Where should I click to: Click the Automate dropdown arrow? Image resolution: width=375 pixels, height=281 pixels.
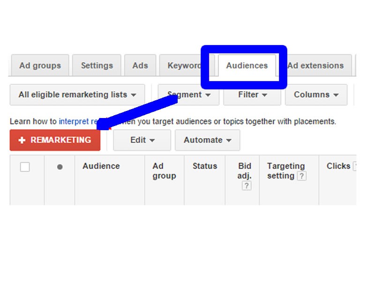[229, 140]
